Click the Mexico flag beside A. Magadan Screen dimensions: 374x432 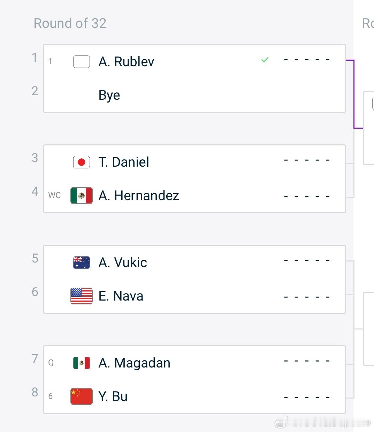pos(82,363)
